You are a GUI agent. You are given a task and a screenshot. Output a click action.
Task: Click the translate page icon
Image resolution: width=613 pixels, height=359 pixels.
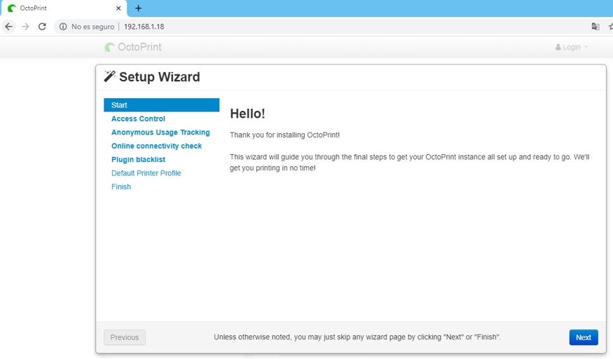point(595,27)
